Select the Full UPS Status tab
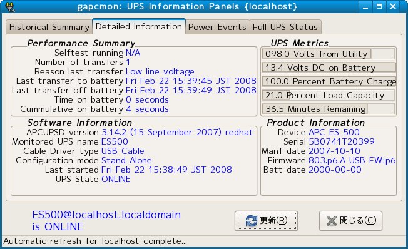 click(285, 27)
